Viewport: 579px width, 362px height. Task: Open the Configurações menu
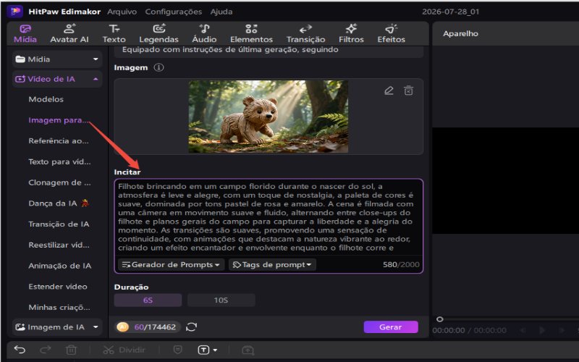173,12
